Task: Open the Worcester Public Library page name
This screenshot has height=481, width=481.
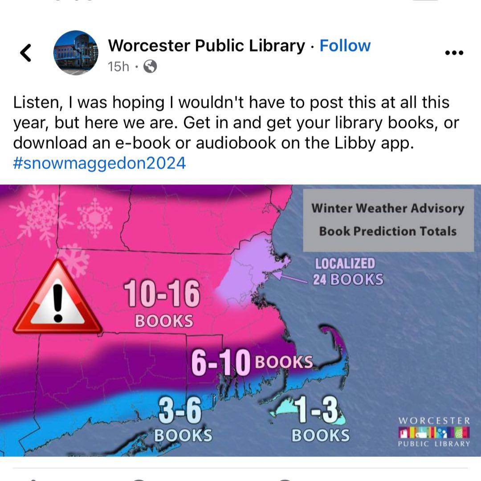Action: (206, 45)
